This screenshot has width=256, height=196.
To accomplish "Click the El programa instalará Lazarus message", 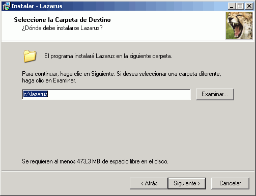I will (x=108, y=56).
